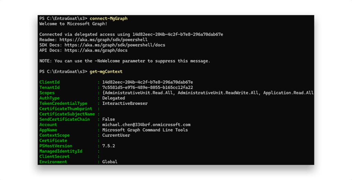This screenshot has width=352, height=180.
Task: Click the 'InteractiveBrowser' credential type value
Action: pos(125,103)
